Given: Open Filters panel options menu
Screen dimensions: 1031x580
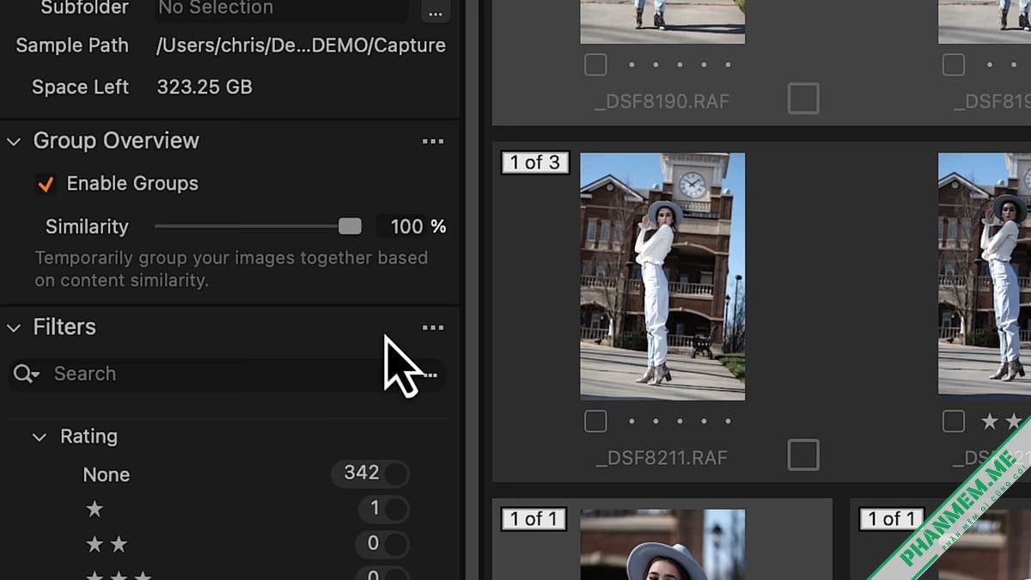Looking at the screenshot, I should pos(433,327).
